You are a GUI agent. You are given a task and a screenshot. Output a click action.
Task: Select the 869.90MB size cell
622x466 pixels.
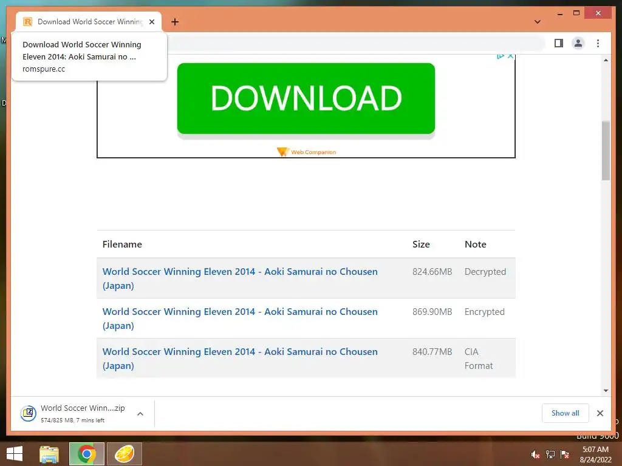(x=432, y=312)
